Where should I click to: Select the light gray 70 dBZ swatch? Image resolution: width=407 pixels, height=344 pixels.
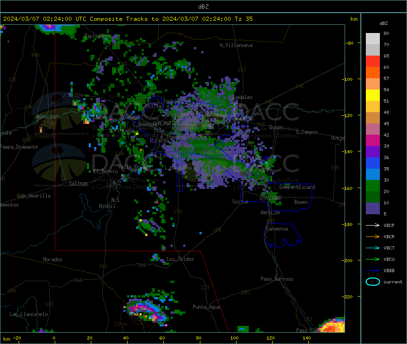[373, 39]
